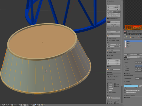Select WRAP-4 material slot

pos(133,47)
